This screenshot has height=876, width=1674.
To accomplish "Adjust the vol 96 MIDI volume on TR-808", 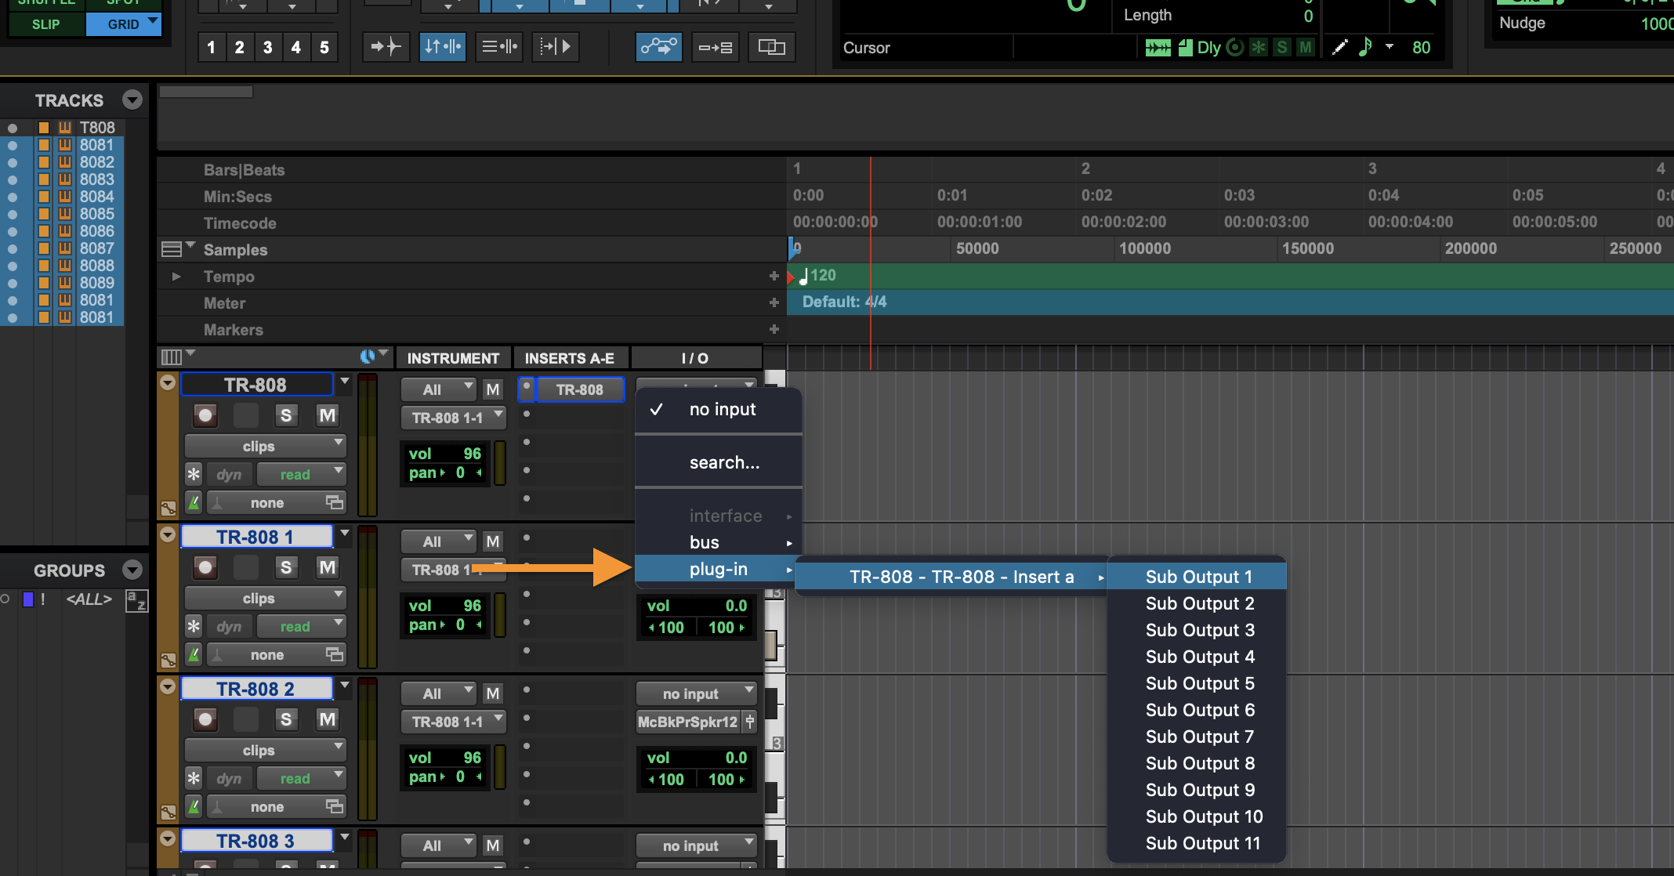I will [444, 453].
